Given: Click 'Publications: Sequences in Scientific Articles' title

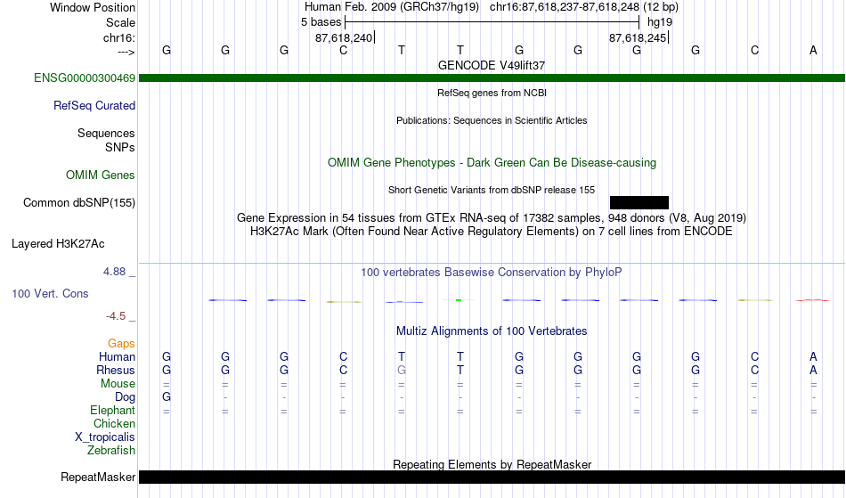Looking at the screenshot, I should click(x=492, y=120).
